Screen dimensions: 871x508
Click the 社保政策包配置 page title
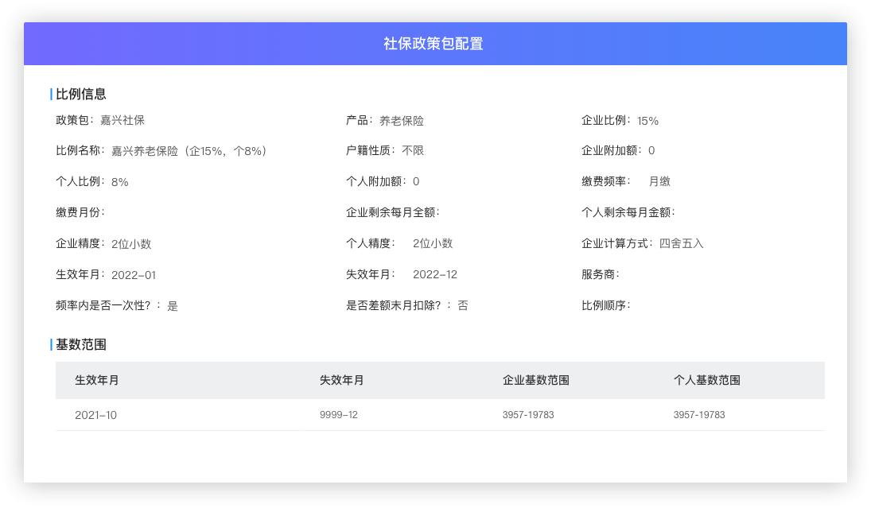pyautogui.click(x=434, y=44)
